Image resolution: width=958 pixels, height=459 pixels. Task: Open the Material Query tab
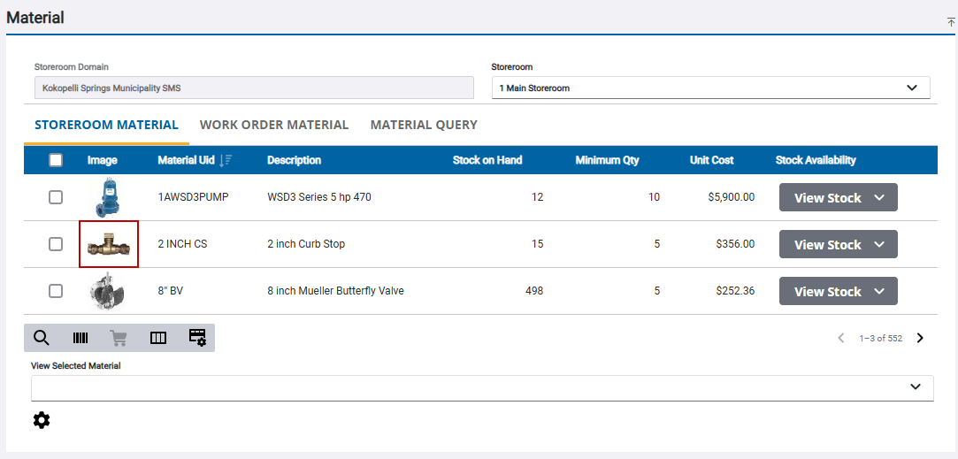click(x=424, y=125)
